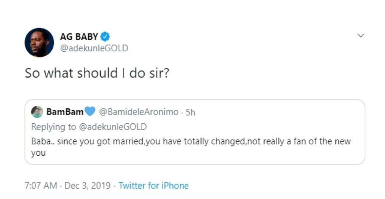Click the lone 'you' on quoted tweet's second line

click(38, 153)
